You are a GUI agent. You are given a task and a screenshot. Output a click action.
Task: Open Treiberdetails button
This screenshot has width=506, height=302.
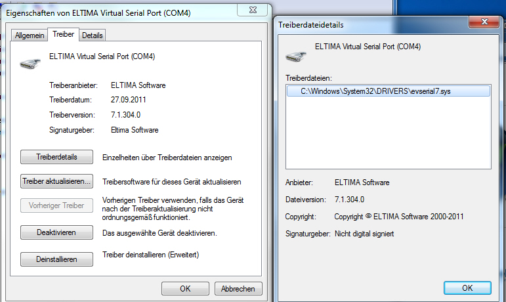[57, 157]
